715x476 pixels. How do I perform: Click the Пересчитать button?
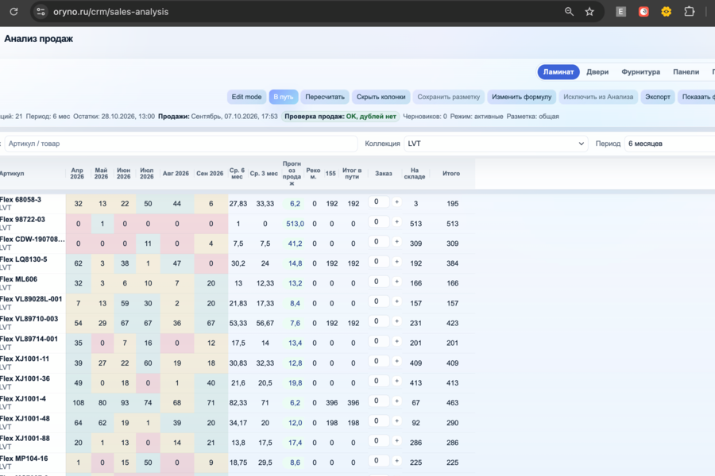(x=325, y=97)
